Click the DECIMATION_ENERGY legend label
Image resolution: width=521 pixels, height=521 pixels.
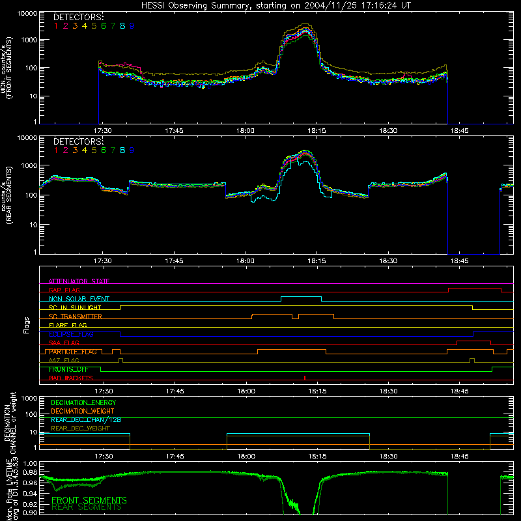(x=83, y=402)
